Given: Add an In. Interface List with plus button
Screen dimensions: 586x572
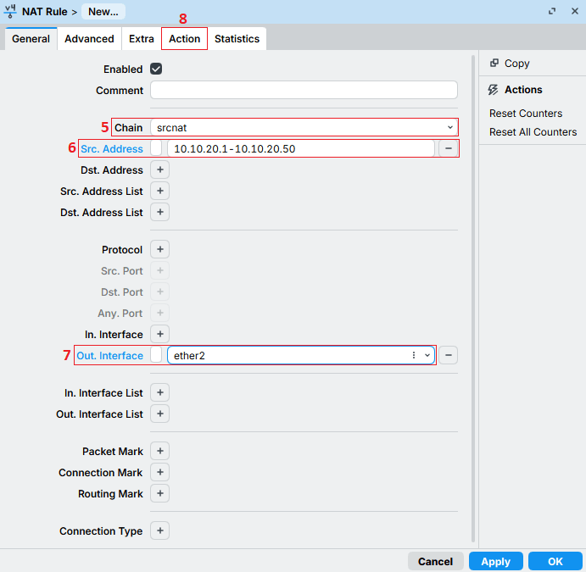Looking at the screenshot, I should pos(160,393).
